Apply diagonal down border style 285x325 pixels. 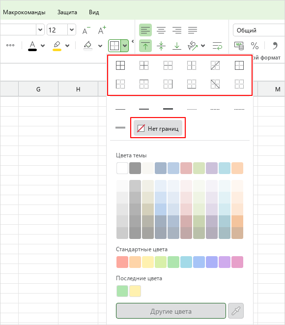pos(215,84)
